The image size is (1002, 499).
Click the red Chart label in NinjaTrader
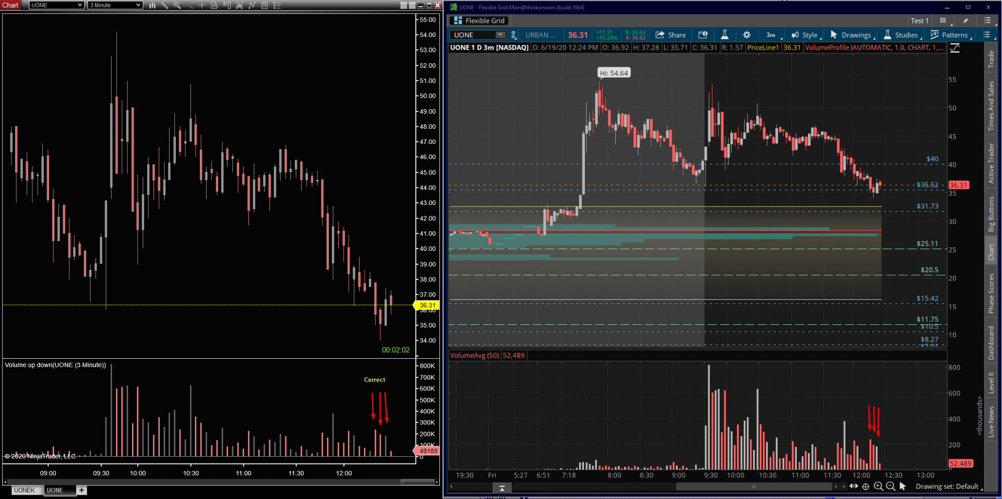pyautogui.click(x=10, y=5)
